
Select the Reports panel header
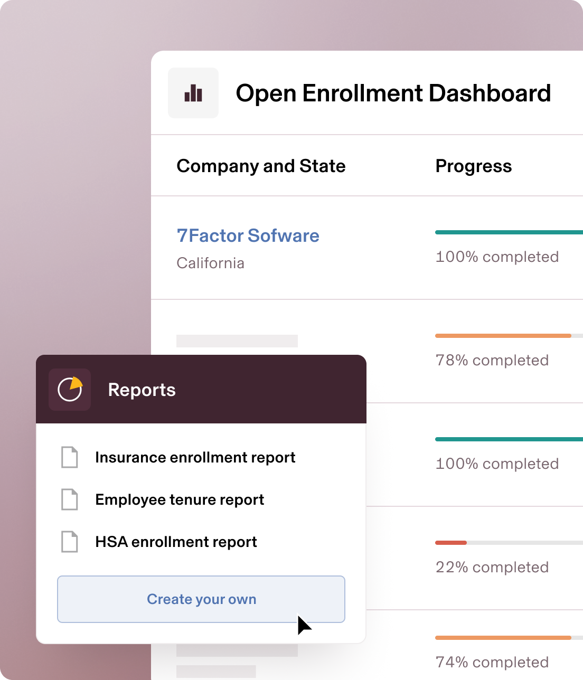142,390
